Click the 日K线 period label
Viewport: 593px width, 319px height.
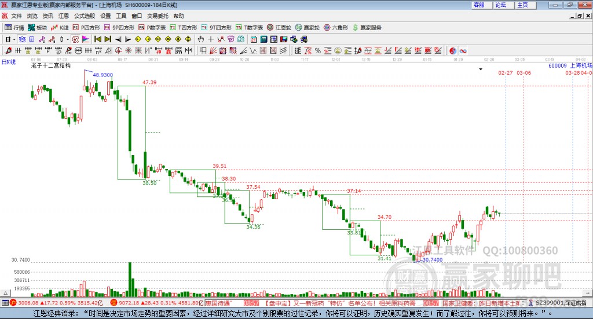click(8, 62)
